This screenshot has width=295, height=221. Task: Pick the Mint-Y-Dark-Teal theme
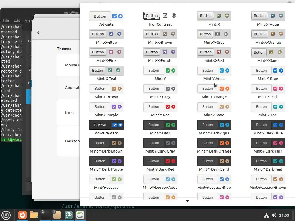point(268,164)
